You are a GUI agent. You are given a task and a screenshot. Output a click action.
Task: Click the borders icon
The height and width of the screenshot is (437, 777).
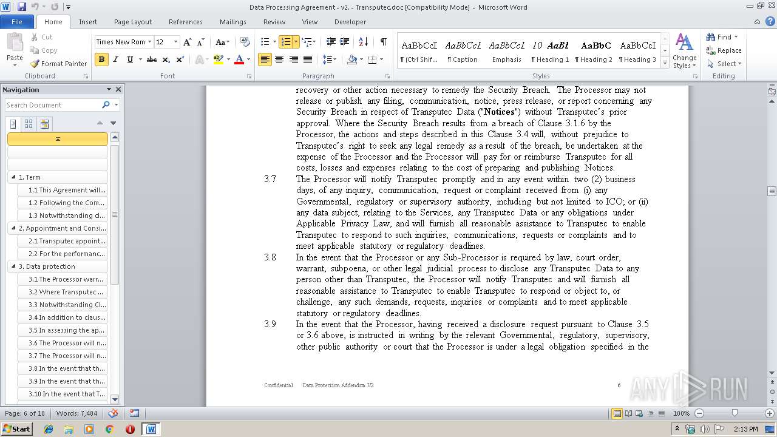pos(372,59)
